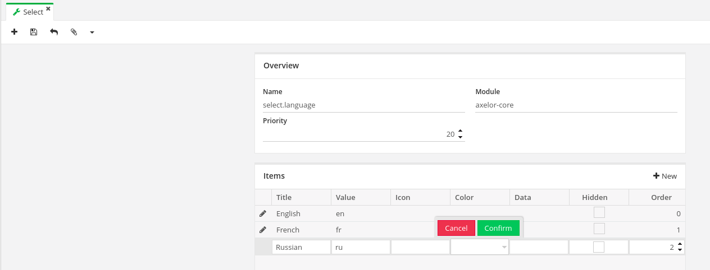The height and width of the screenshot is (270, 710).
Task: Click the empty Icon input in edit row
Action: click(x=421, y=247)
